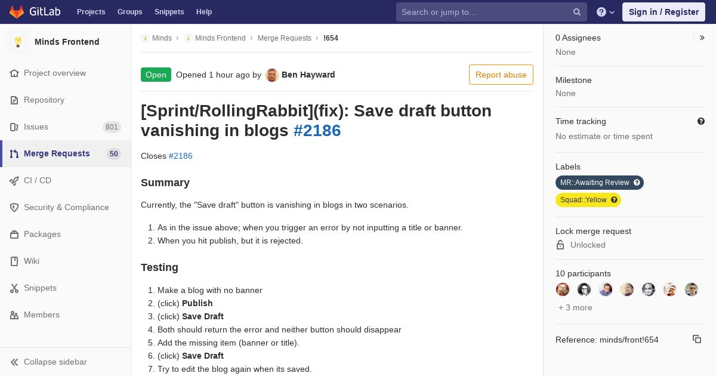Click the Security & Compliance shield icon

point(14,208)
